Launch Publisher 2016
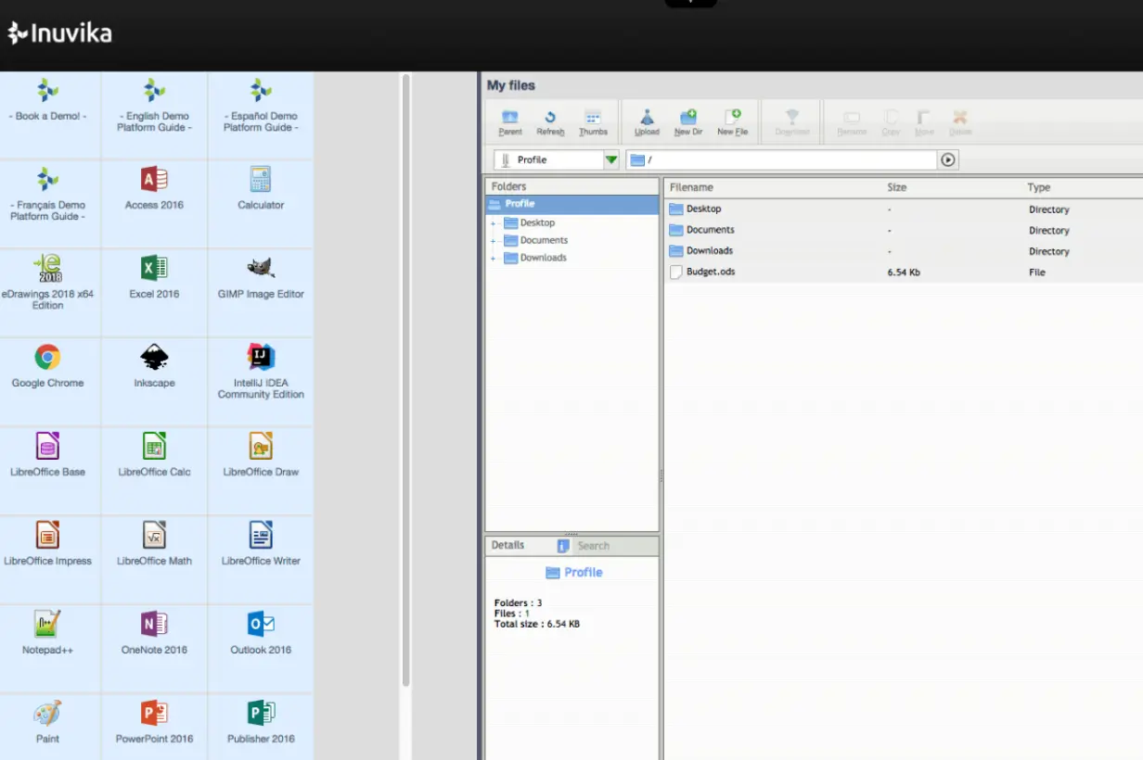Screen dimensions: 1143x760 [261, 723]
